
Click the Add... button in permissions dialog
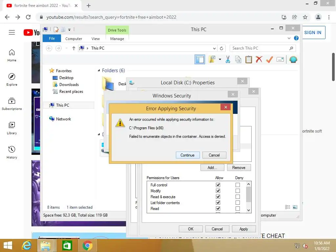coord(212,168)
